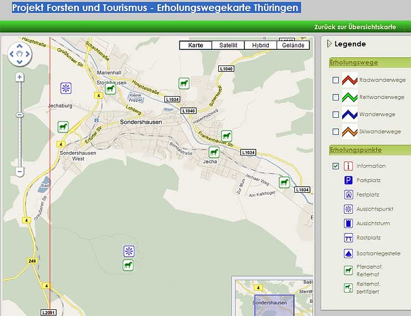Switch map to Gelände view
Screen dimensions: 411x316
[x=293, y=46]
